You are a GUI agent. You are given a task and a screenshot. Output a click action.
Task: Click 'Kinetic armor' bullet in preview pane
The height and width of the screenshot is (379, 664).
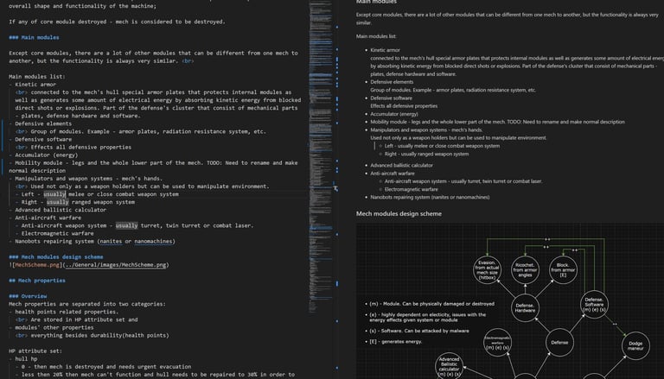tap(385, 50)
